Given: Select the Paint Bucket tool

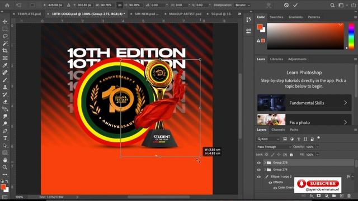Looking at the screenshot, I should [5, 109].
